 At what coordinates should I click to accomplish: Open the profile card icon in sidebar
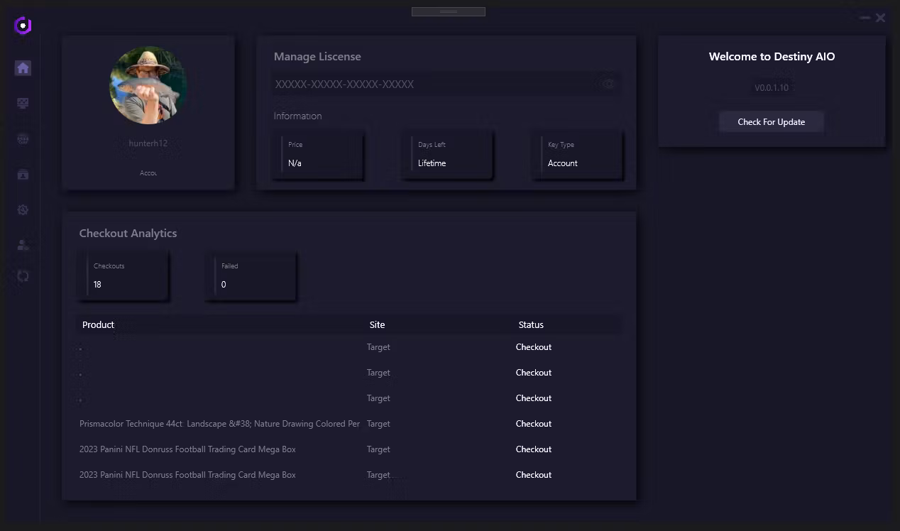click(x=23, y=174)
